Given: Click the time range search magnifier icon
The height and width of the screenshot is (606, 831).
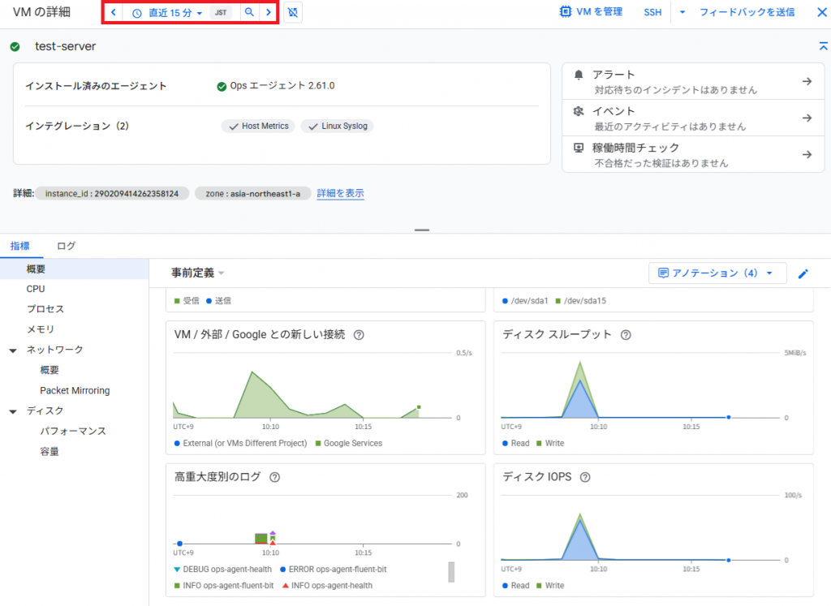Looking at the screenshot, I should coord(249,13).
